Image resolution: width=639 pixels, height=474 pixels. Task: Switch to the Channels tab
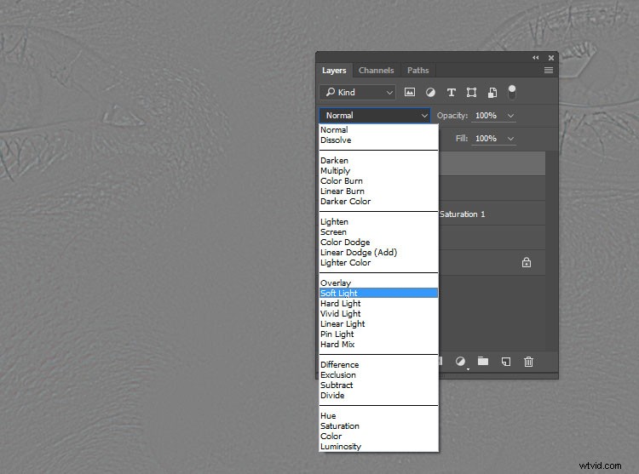pos(376,71)
